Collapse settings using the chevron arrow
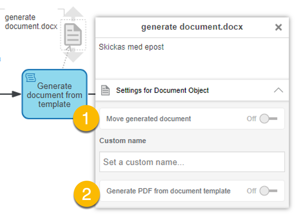The height and width of the screenshot is (214, 295). click(x=278, y=90)
